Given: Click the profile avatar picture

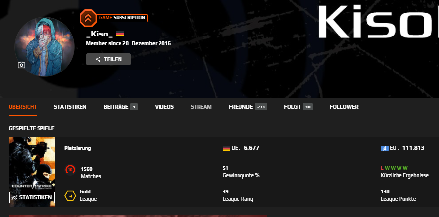Looking at the screenshot, I should tap(44, 47).
